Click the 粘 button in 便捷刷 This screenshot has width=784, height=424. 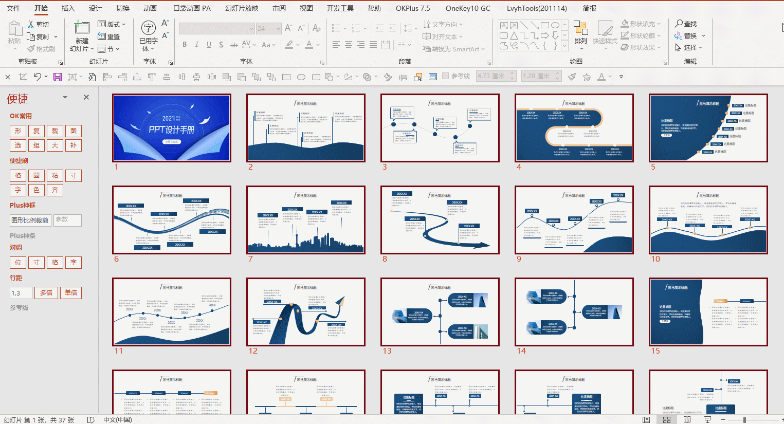55,176
